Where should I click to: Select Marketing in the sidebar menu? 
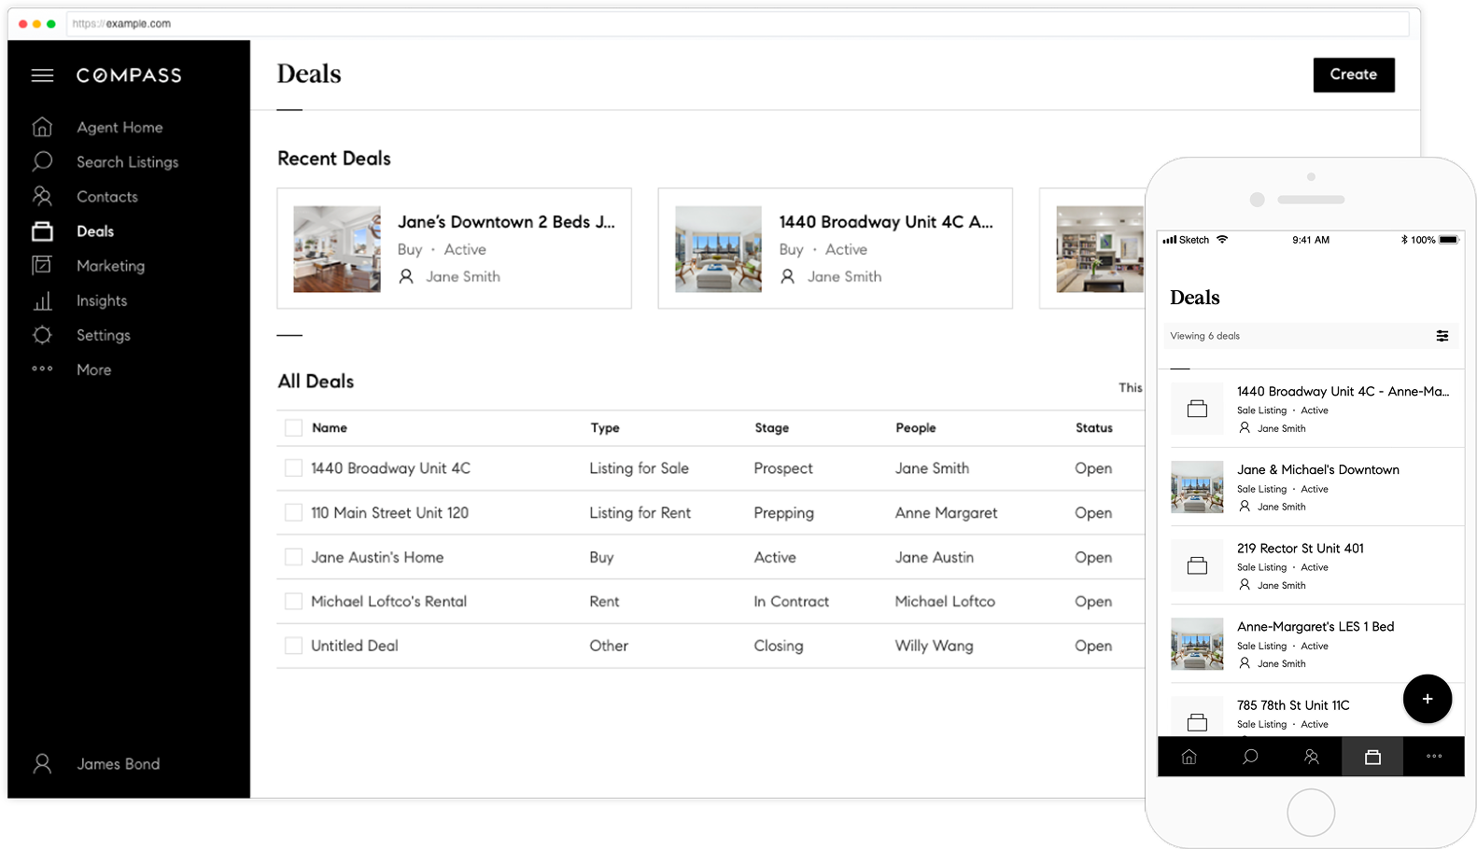pyautogui.click(x=110, y=266)
